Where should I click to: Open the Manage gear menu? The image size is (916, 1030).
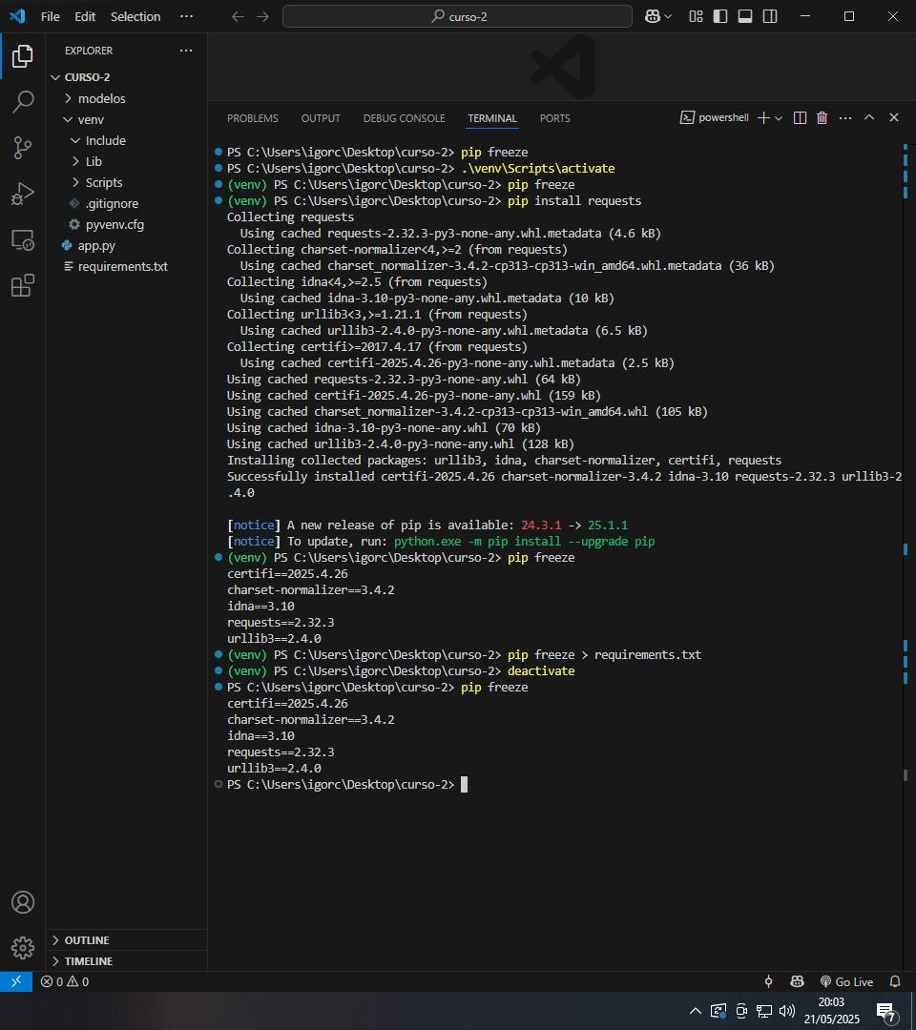point(23,947)
